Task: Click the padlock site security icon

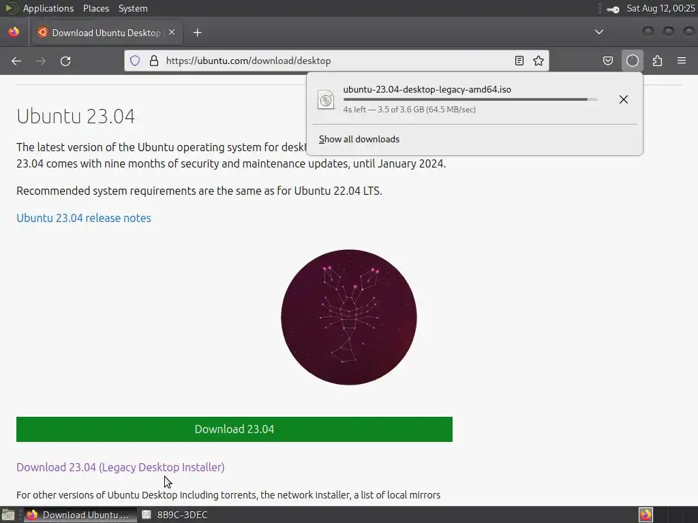Action: point(154,61)
